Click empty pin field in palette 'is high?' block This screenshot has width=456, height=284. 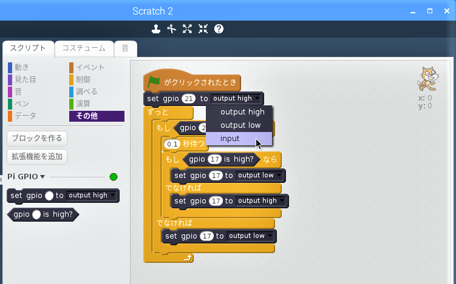[x=36, y=215]
